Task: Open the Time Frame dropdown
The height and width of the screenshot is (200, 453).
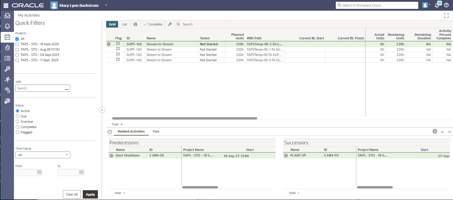Action: click(x=43, y=155)
